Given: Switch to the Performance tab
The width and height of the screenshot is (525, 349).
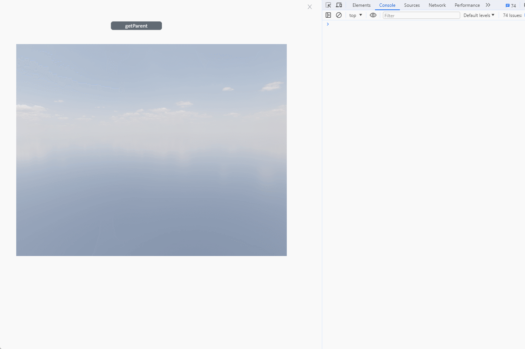Looking at the screenshot, I should [x=467, y=5].
